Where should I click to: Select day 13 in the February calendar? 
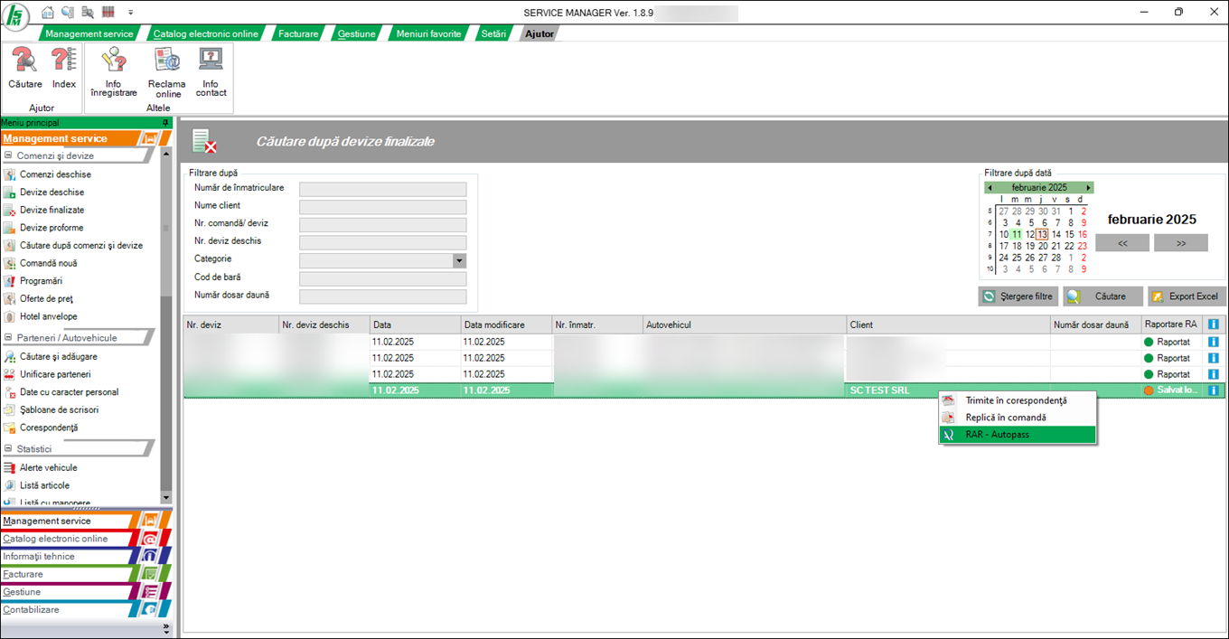click(1042, 234)
